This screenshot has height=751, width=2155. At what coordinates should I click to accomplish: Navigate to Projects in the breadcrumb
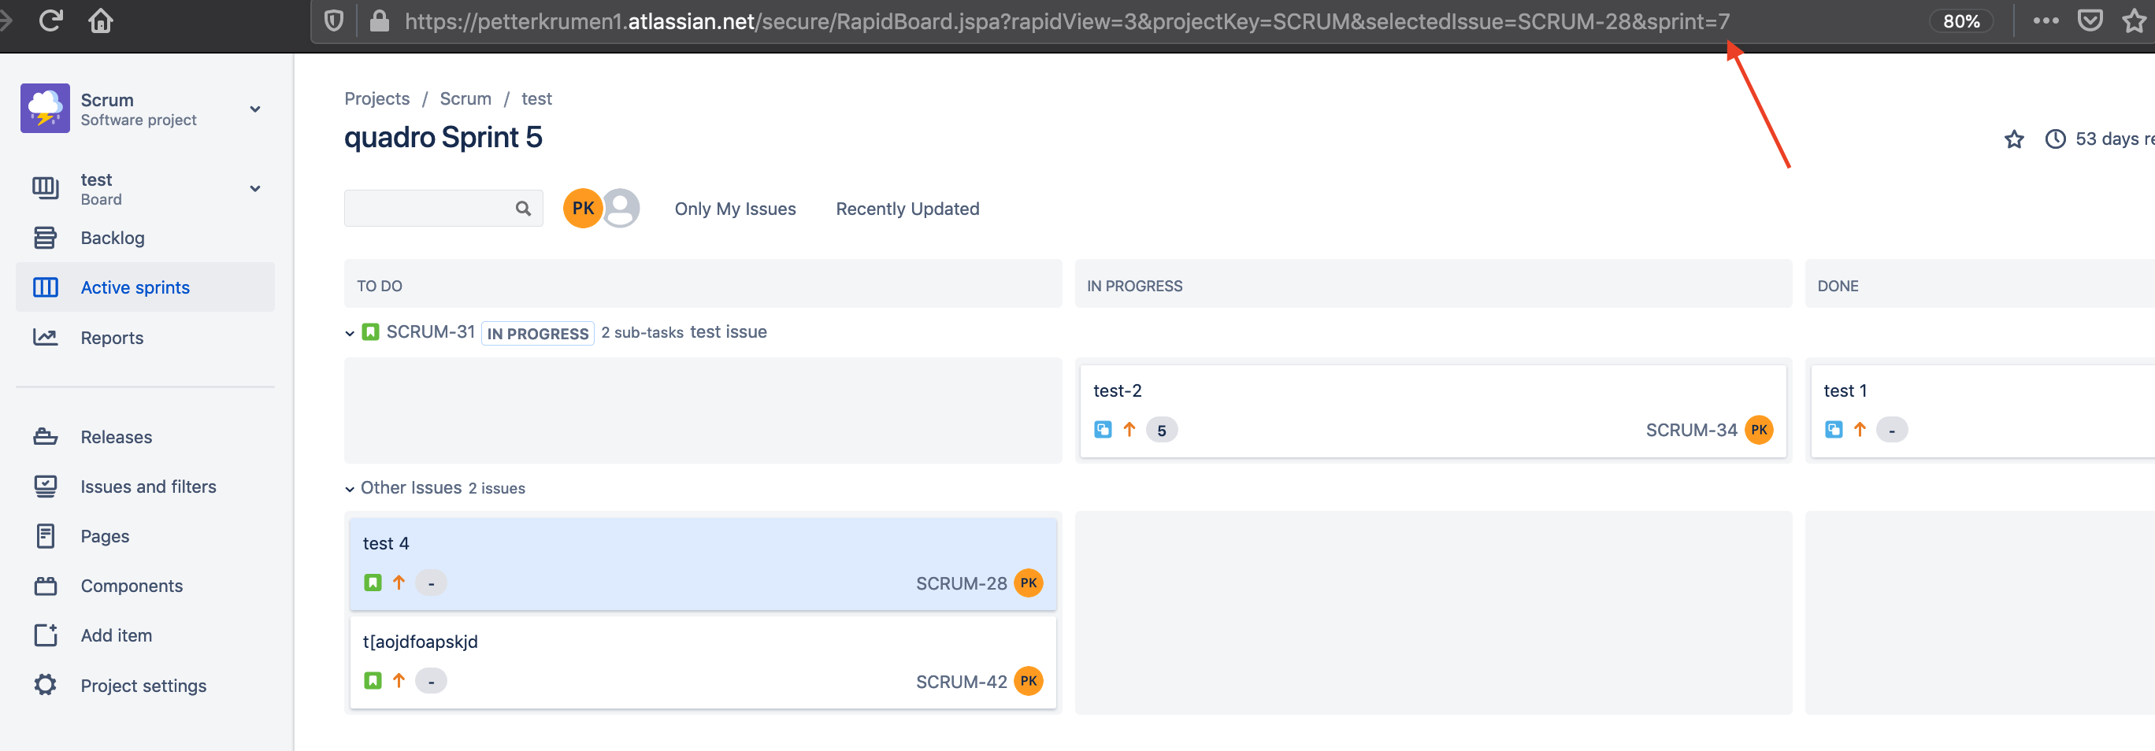(x=376, y=98)
